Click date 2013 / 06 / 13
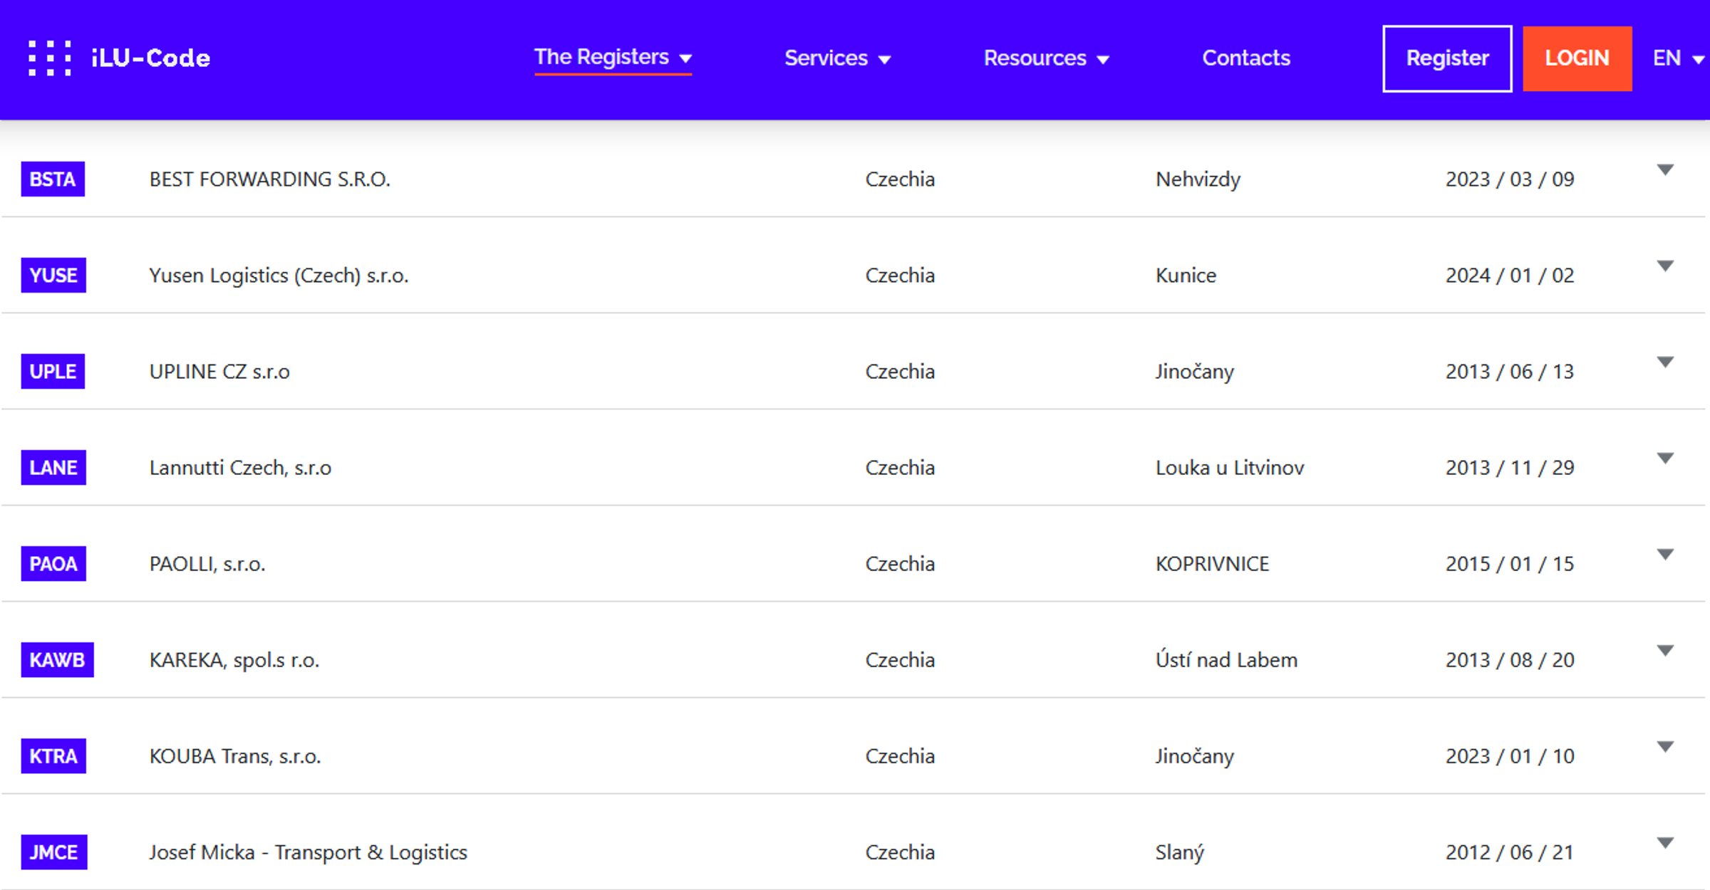Image resolution: width=1710 pixels, height=890 pixels. click(1510, 372)
